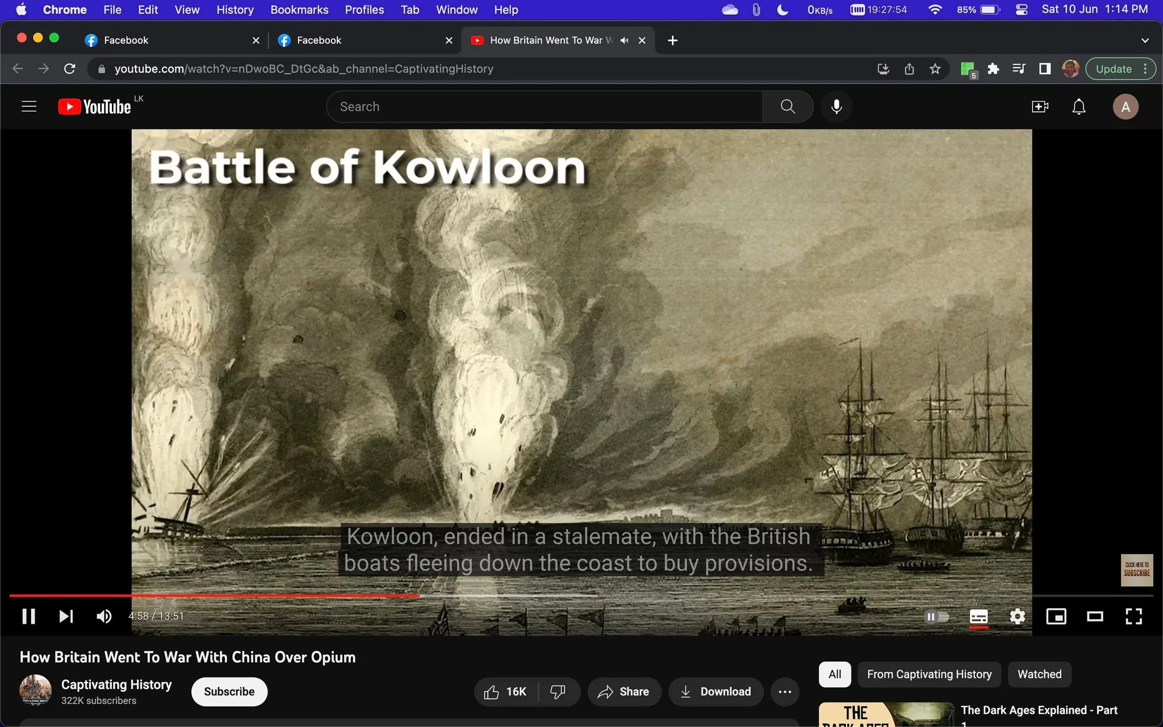Open the View menu
The height and width of the screenshot is (727, 1163).
[x=187, y=10]
